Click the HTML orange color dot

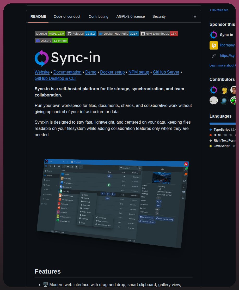(211, 135)
